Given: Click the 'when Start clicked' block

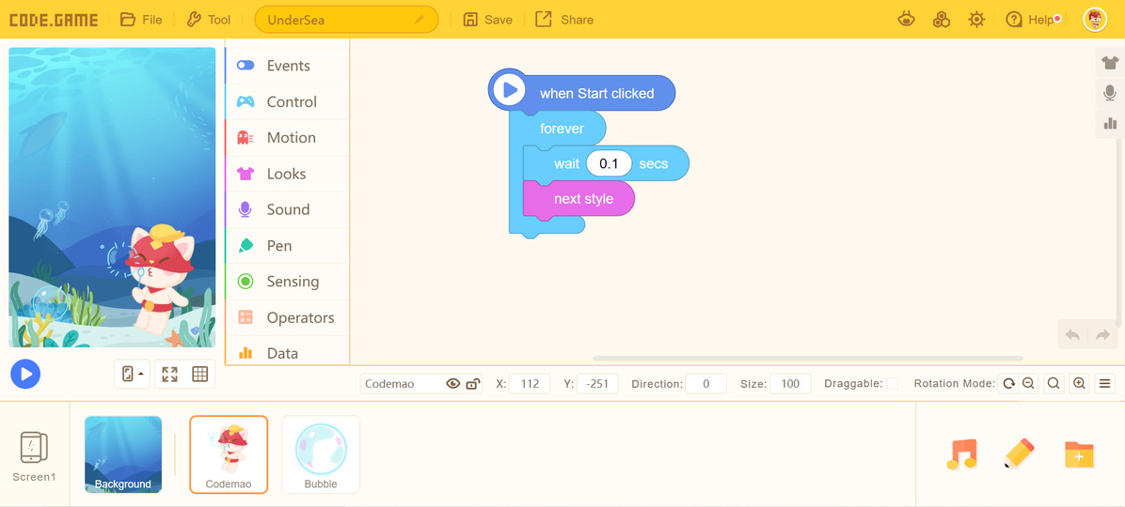Looking at the screenshot, I should coord(582,92).
